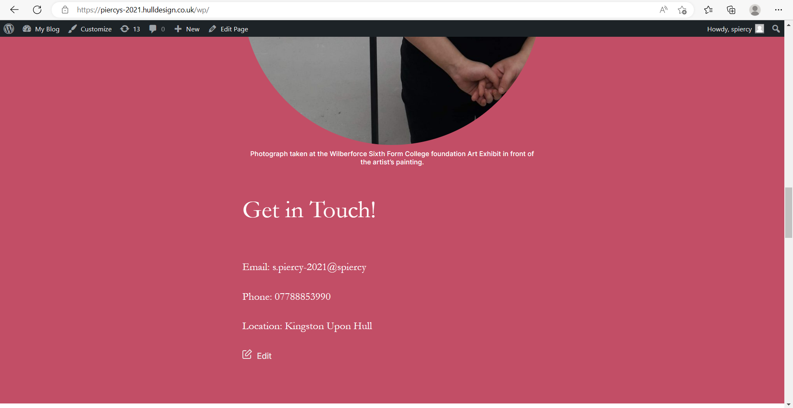This screenshot has height=408, width=793.
Task: Reload the page with refresh icon
Action: pos(37,10)
